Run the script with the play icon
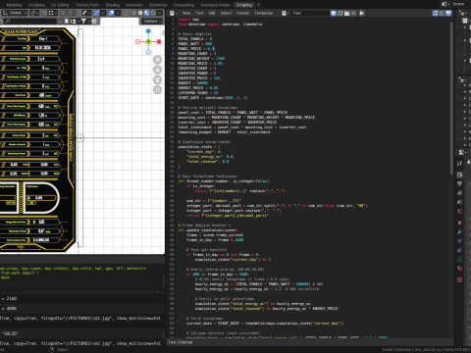Viewport: 471px width, 353px height. tap(361, 13)
